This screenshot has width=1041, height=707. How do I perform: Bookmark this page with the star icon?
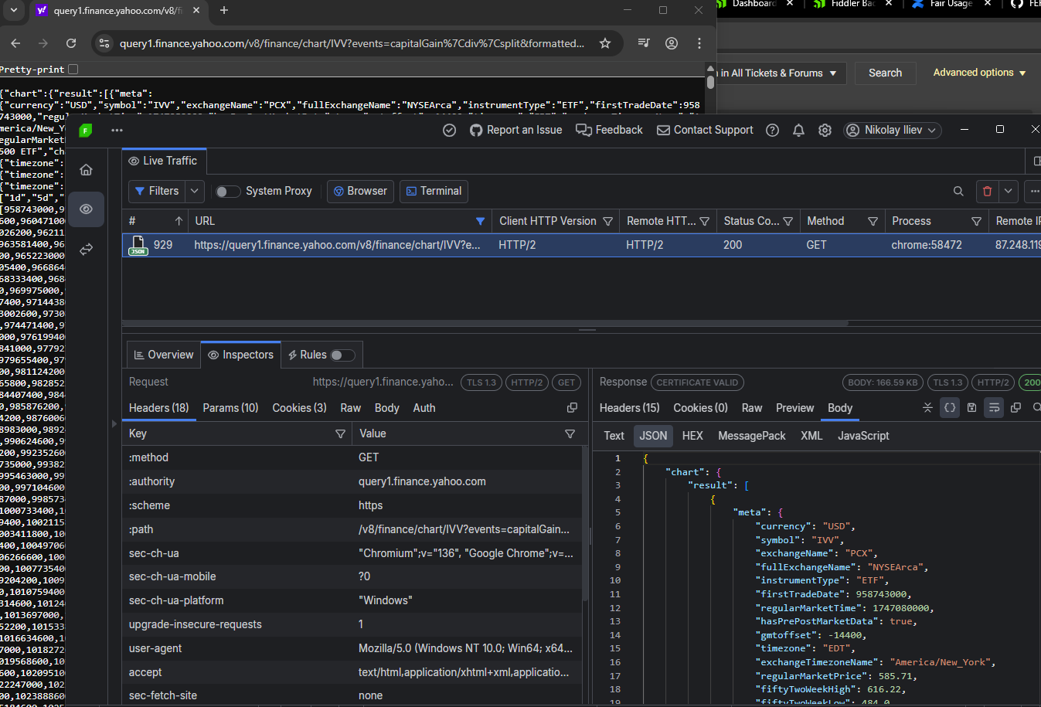pyautogui.click(x=605, y=43)
